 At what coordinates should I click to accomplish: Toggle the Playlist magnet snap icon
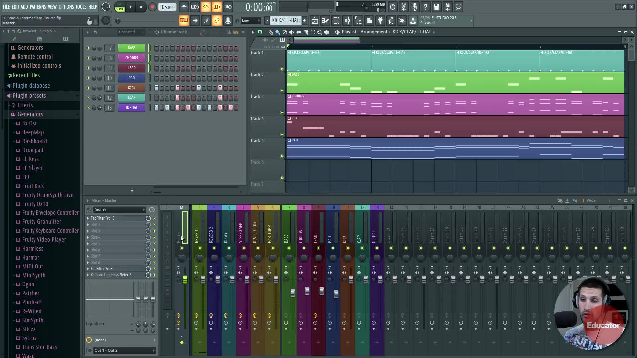click(260, 32)
